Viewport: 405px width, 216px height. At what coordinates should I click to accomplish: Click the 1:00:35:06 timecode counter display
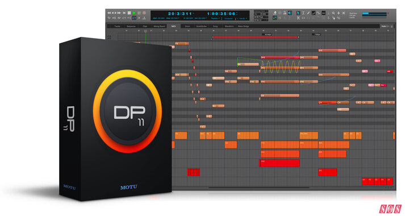tap(222, 14)
